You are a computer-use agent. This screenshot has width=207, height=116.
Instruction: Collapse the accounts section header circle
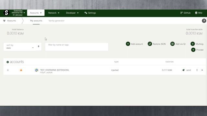click(8, 62)
